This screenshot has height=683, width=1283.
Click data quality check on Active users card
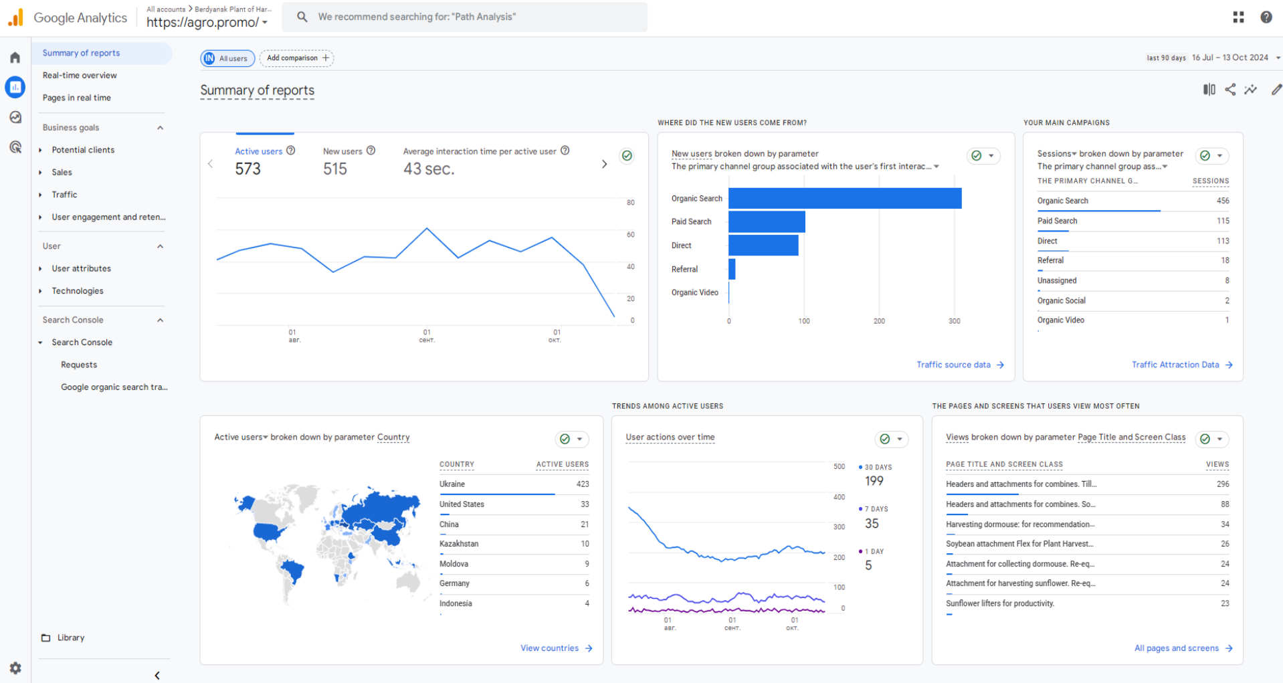click(627, 156)
